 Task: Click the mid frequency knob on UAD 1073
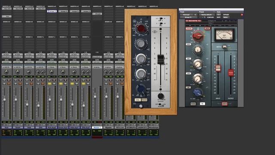coord(141,59)
